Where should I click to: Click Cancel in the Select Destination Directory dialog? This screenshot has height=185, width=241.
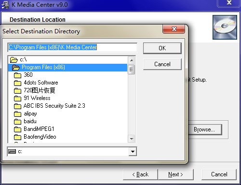162,64
